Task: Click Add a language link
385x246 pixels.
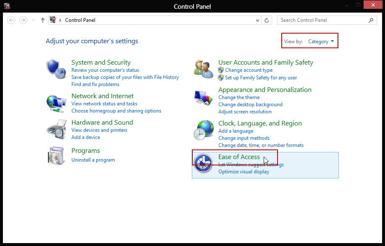Action: [236, 131]
